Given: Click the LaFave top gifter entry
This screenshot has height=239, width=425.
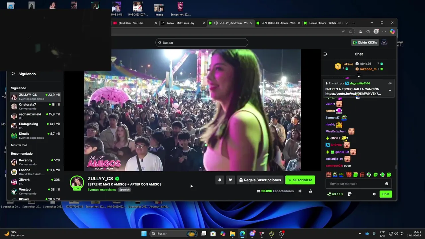Looking at the screenshot, I should click(x=344, y=66).
